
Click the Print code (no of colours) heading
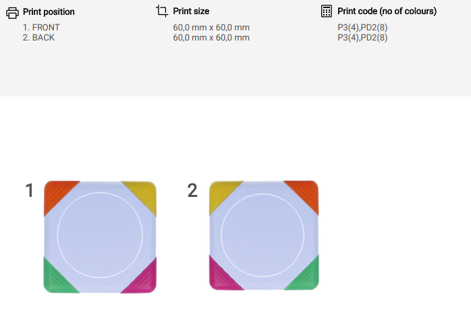click(387, 11)
